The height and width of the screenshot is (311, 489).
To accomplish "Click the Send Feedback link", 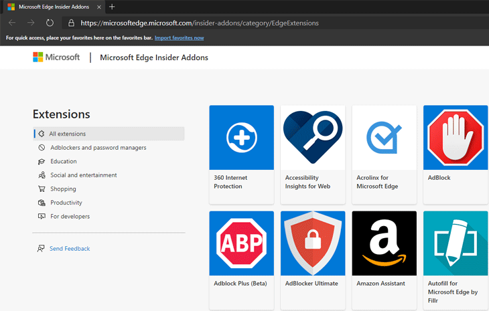I will [x=70, y=248].
